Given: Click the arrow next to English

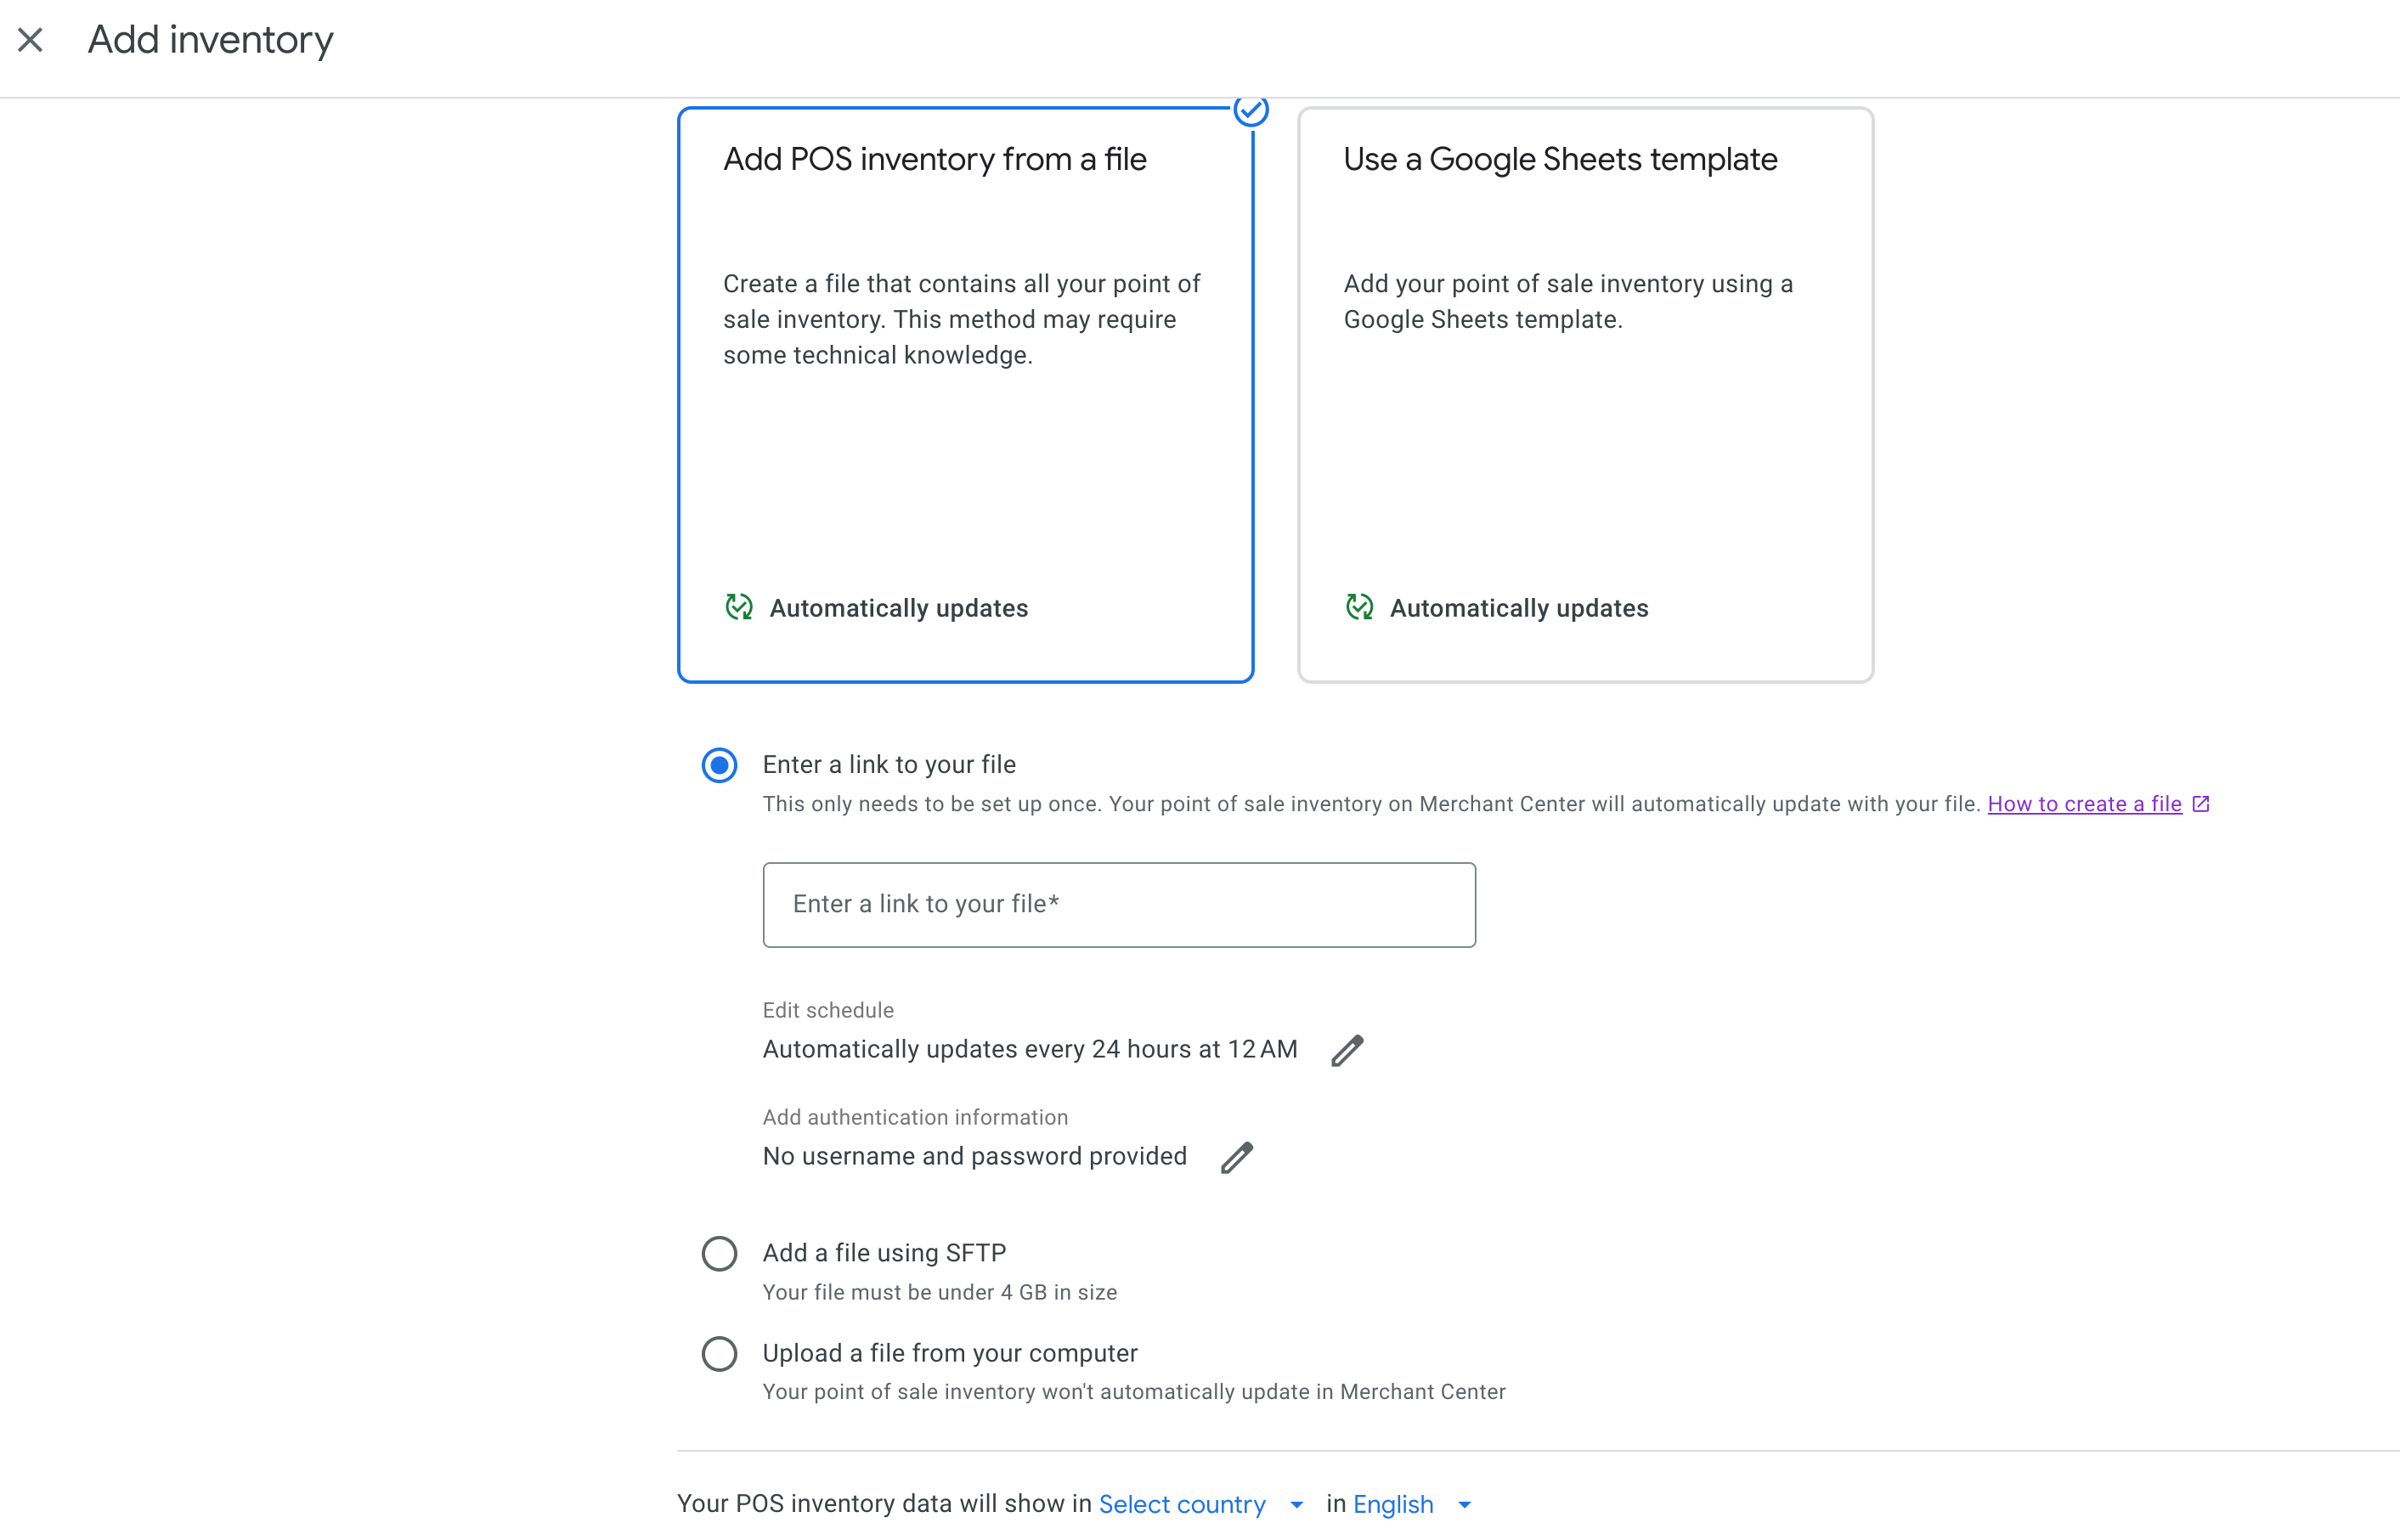Looking at the screenshot, I should click(1465, 1504).
